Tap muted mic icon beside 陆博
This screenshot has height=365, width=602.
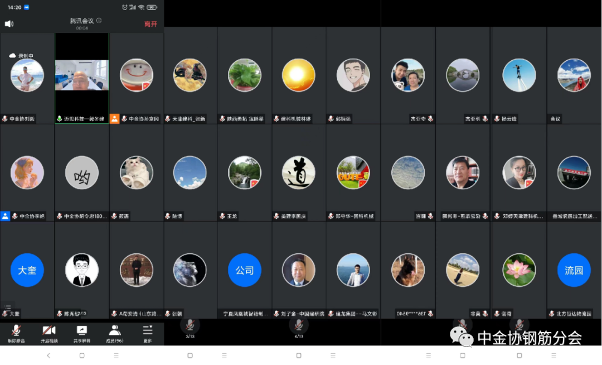(x=168, y=216)
